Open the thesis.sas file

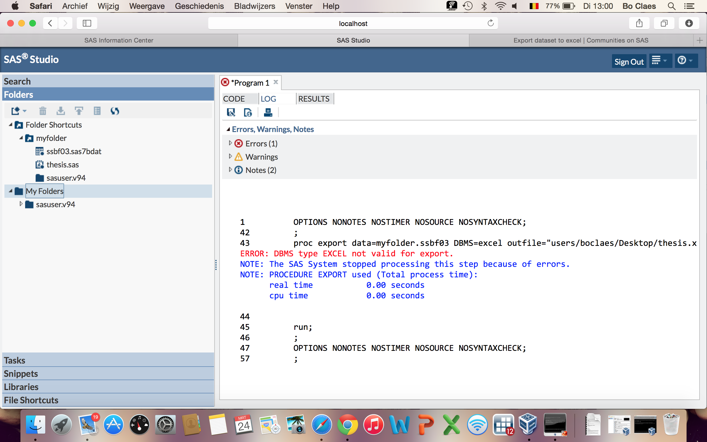pyautogui.click(x=62, y=165)
